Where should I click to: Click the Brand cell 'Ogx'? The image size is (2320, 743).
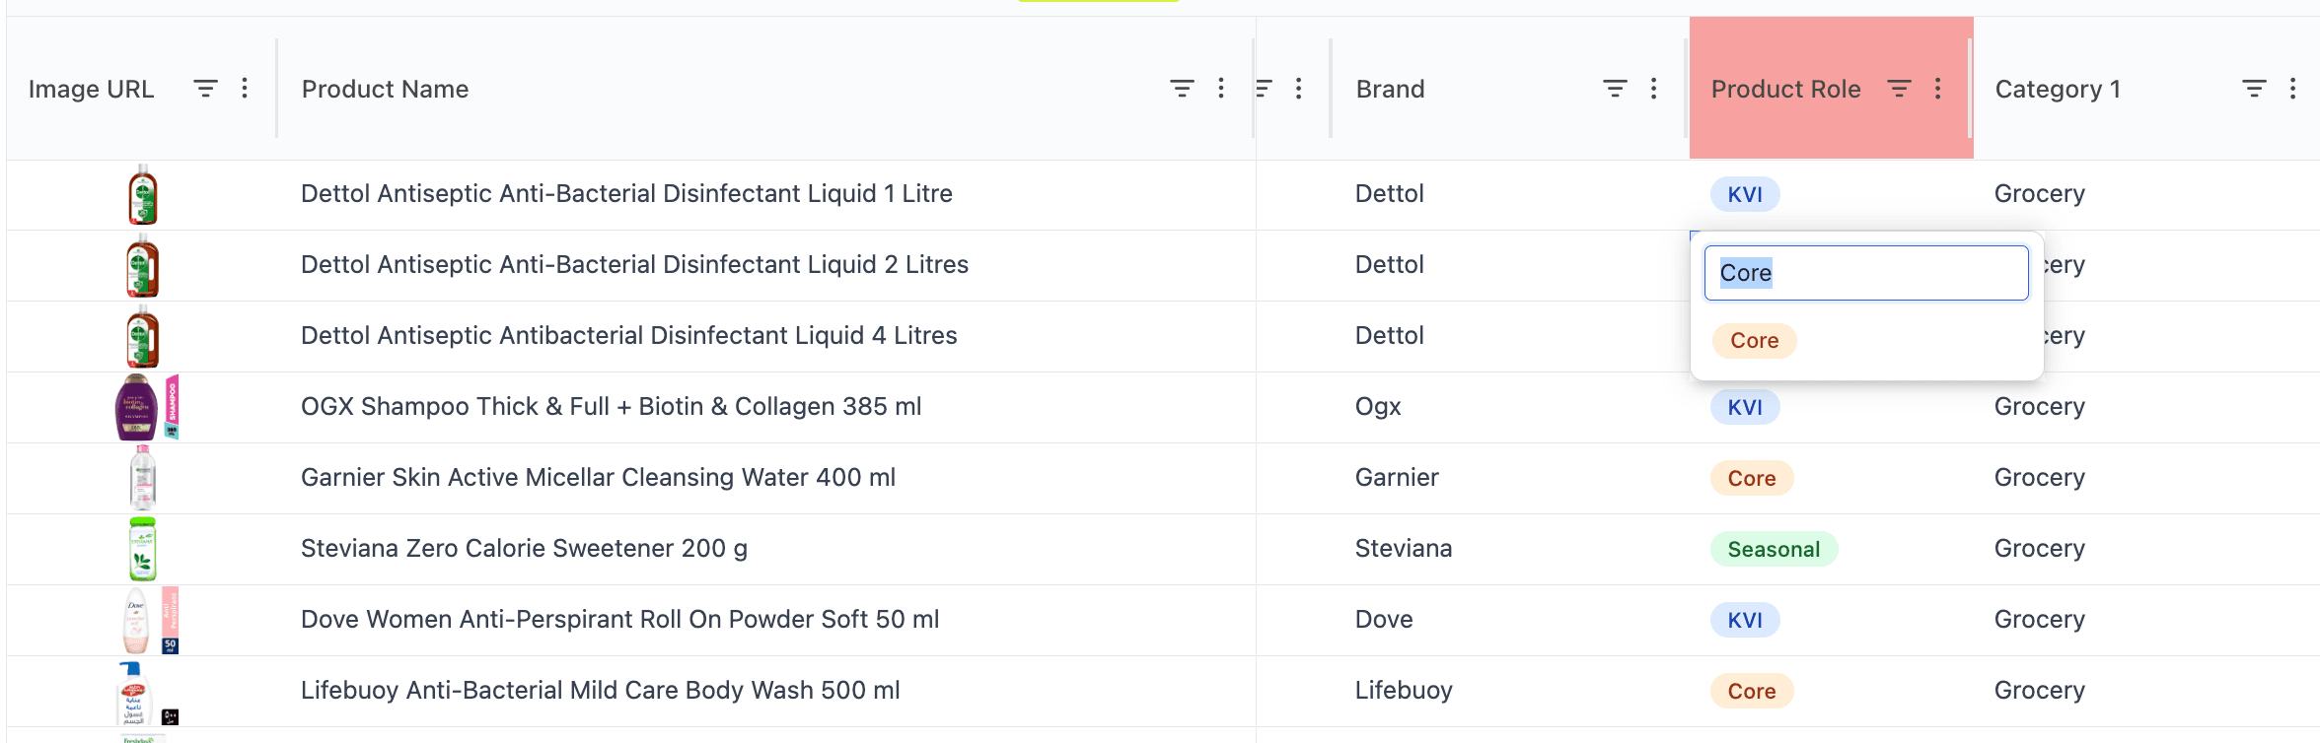(1378, 407)
